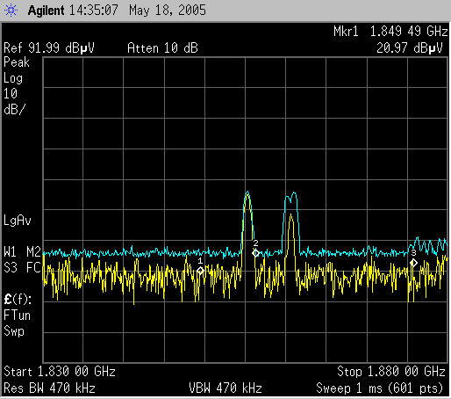Viewport: 451px width, 399px height.
Task: Select marker 3 diamond at the right side
Action: pyautogui.click(x=413, y=263)
